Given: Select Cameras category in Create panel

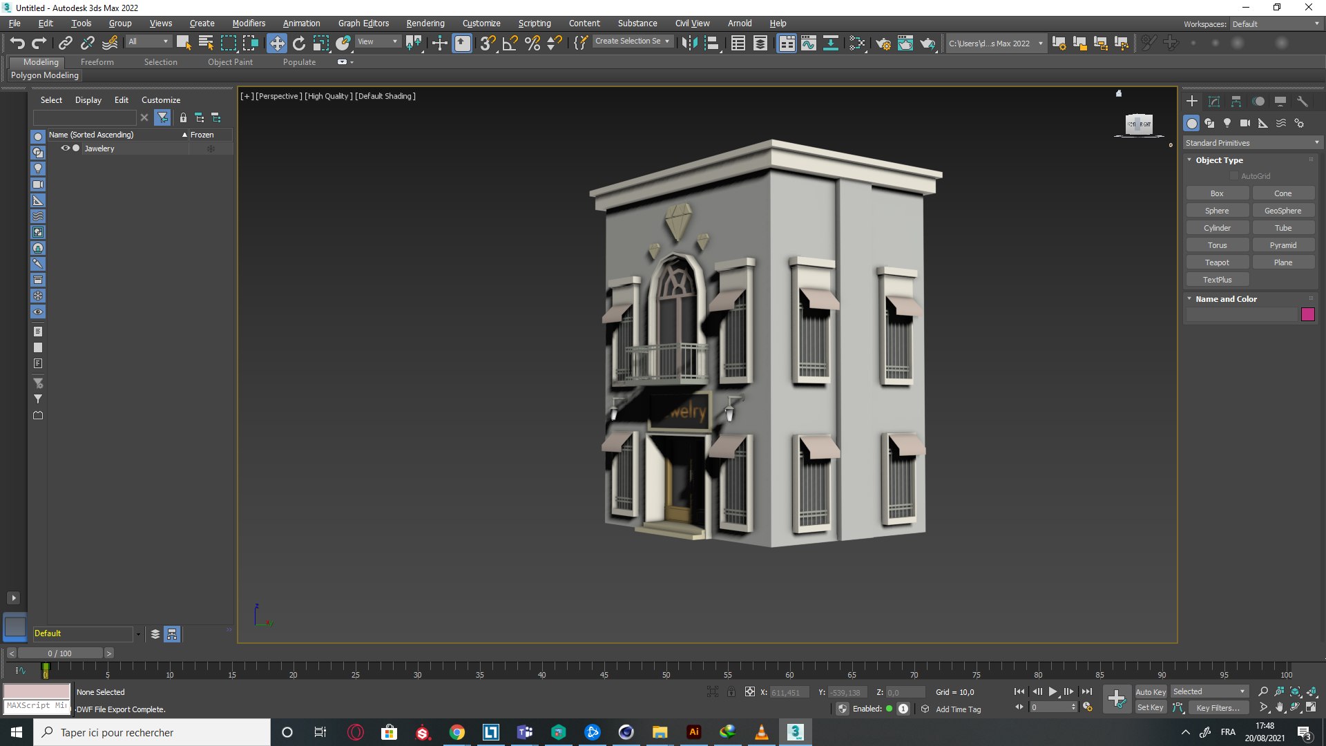Looking at the screenshot, I should pyautogui.click(x=1245, y=123).
